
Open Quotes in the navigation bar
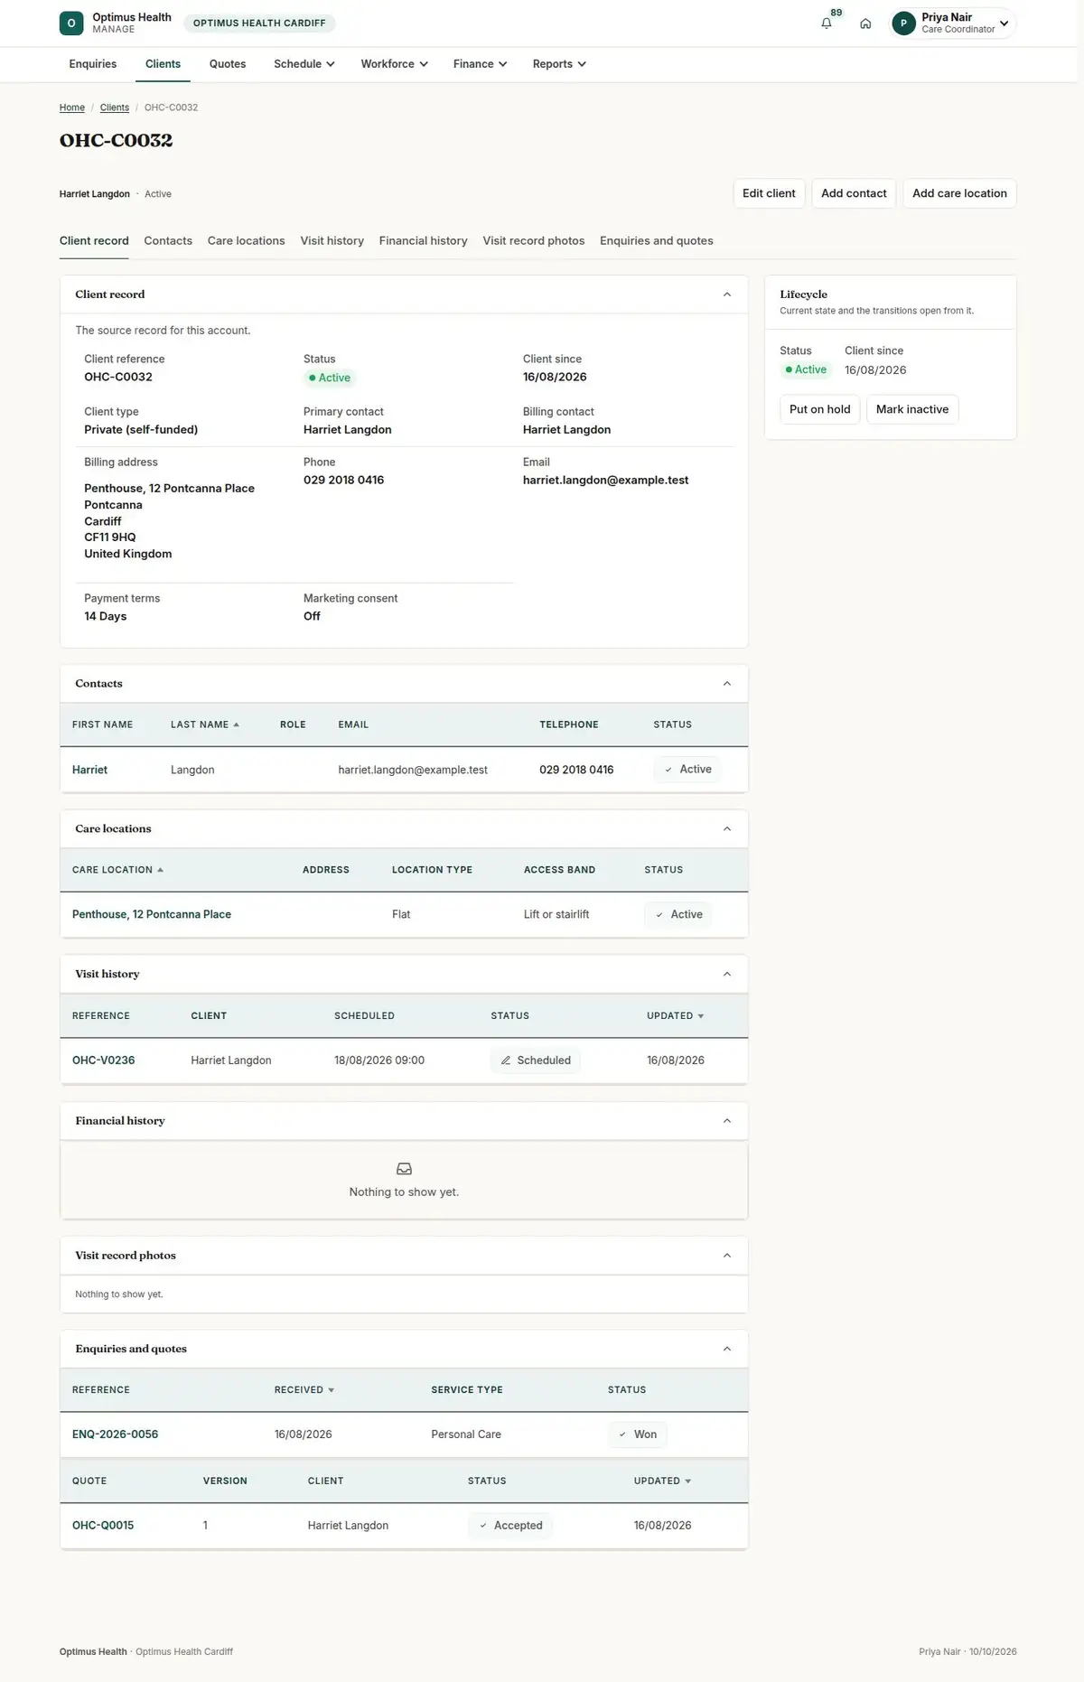(x=228, y=64)
